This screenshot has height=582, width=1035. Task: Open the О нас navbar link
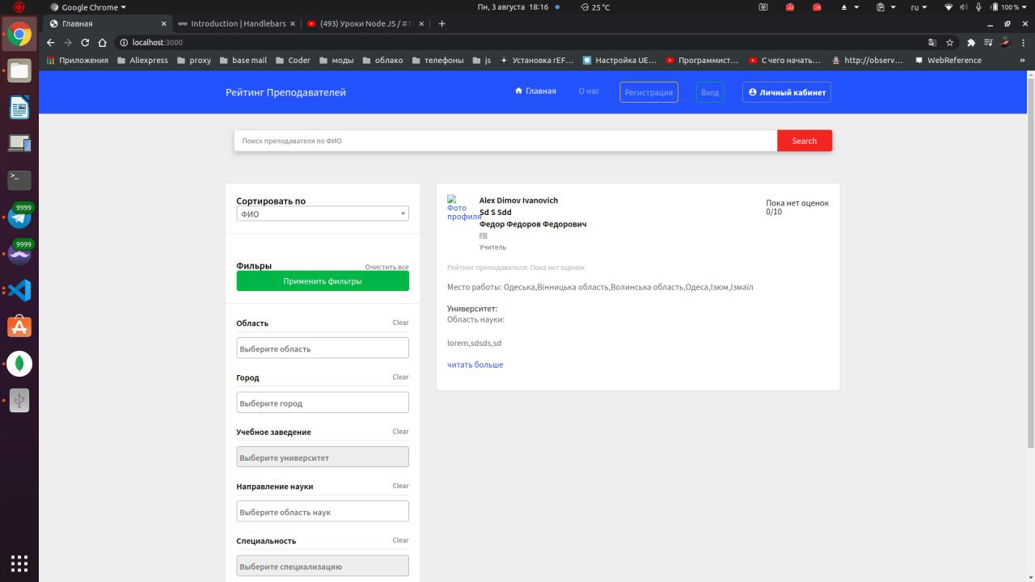click(589, 91)
